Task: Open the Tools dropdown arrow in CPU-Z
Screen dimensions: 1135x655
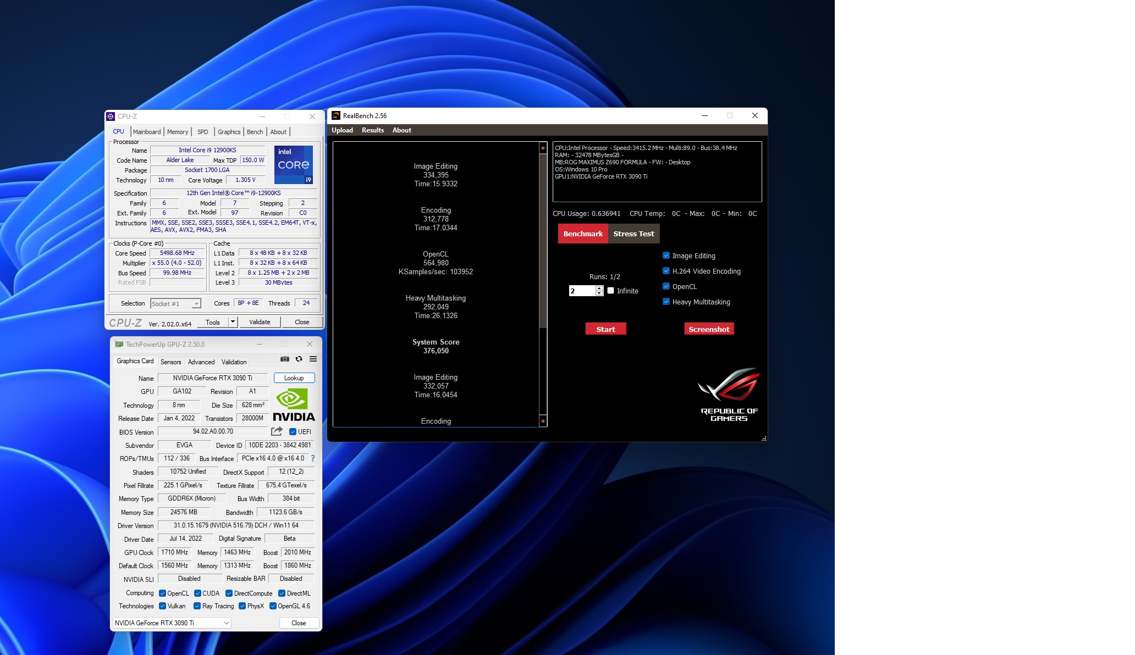Action: (233, 322)
